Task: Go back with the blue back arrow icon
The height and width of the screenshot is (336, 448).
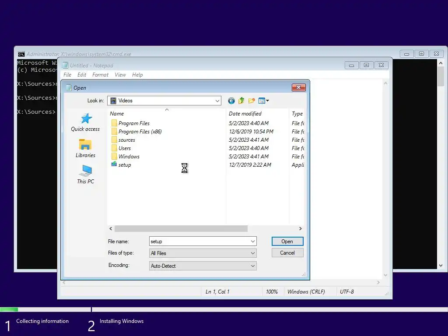Action: 231,101
